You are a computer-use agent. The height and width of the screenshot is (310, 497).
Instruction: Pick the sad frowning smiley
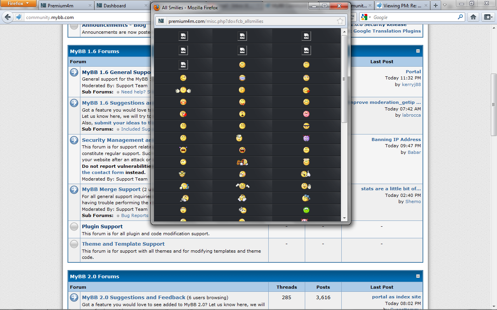(306, 65)
